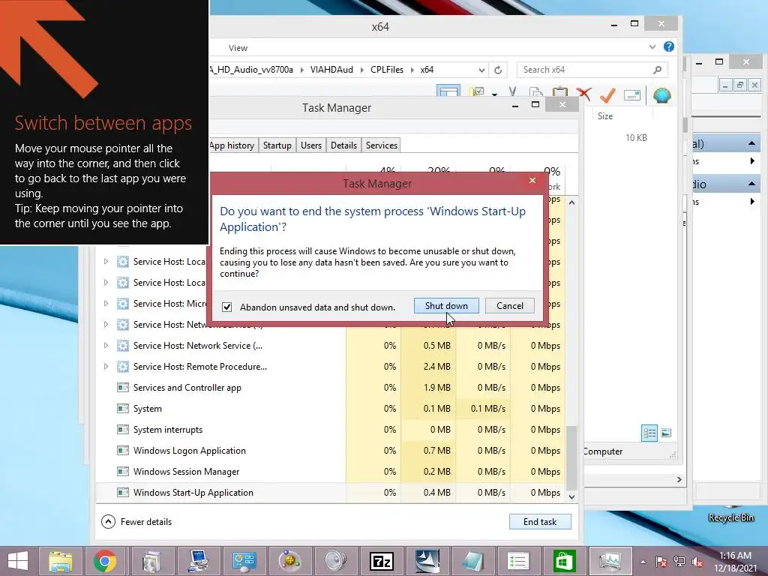The height and width of the screenshot is (576, 768).
Task: Click the email envelope icon in x64 toolbar
Action: coord(632,95)
